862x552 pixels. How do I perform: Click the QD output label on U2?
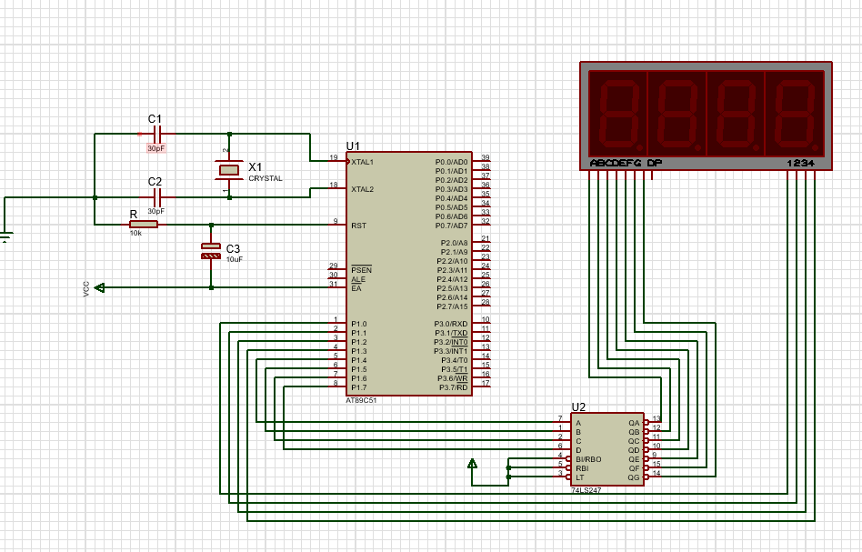[635, 450]
